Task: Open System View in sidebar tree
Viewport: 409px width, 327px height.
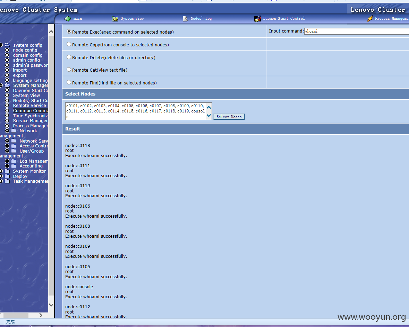Action: [x=26, y=96]
